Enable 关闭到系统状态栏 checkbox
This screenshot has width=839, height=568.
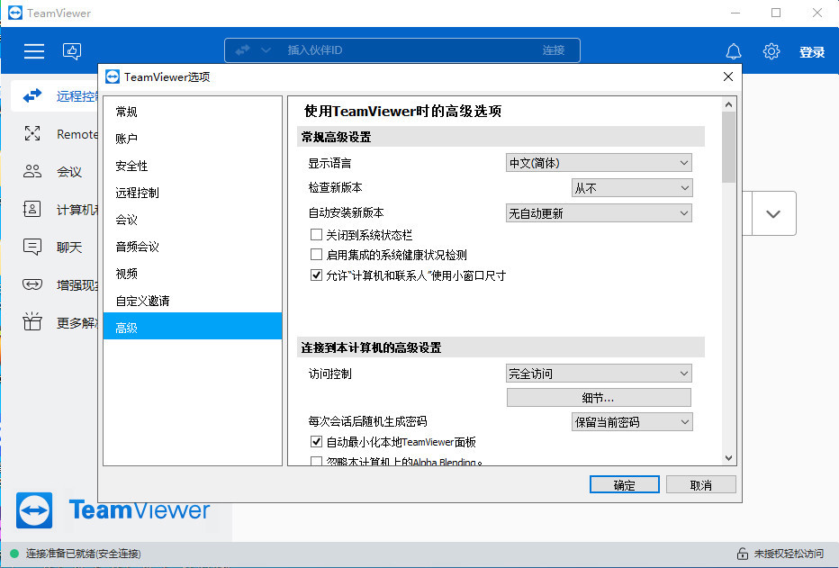[x=316, y=234]
